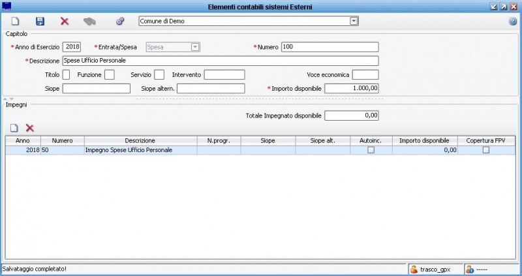The height and width of the screenshot is (276, 522).
Task: Click the trasco_gpx user icon in status bar
Action: (x=414, y=269)
